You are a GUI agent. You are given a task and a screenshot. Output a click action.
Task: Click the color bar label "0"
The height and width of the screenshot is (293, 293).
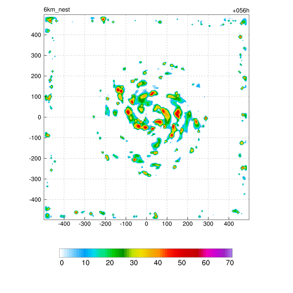(62, 263)
